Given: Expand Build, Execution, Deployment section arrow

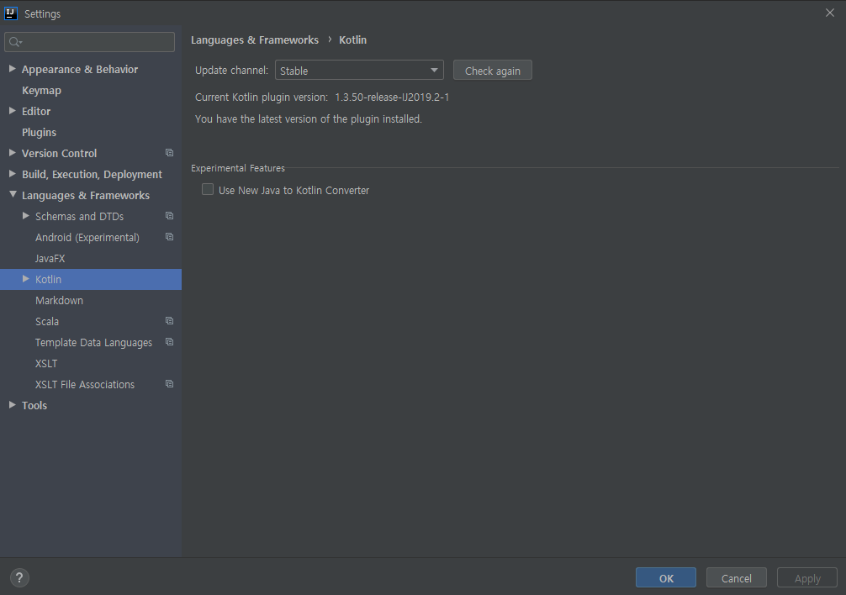Looking at the screenshot, I should (x=13, y=174).
